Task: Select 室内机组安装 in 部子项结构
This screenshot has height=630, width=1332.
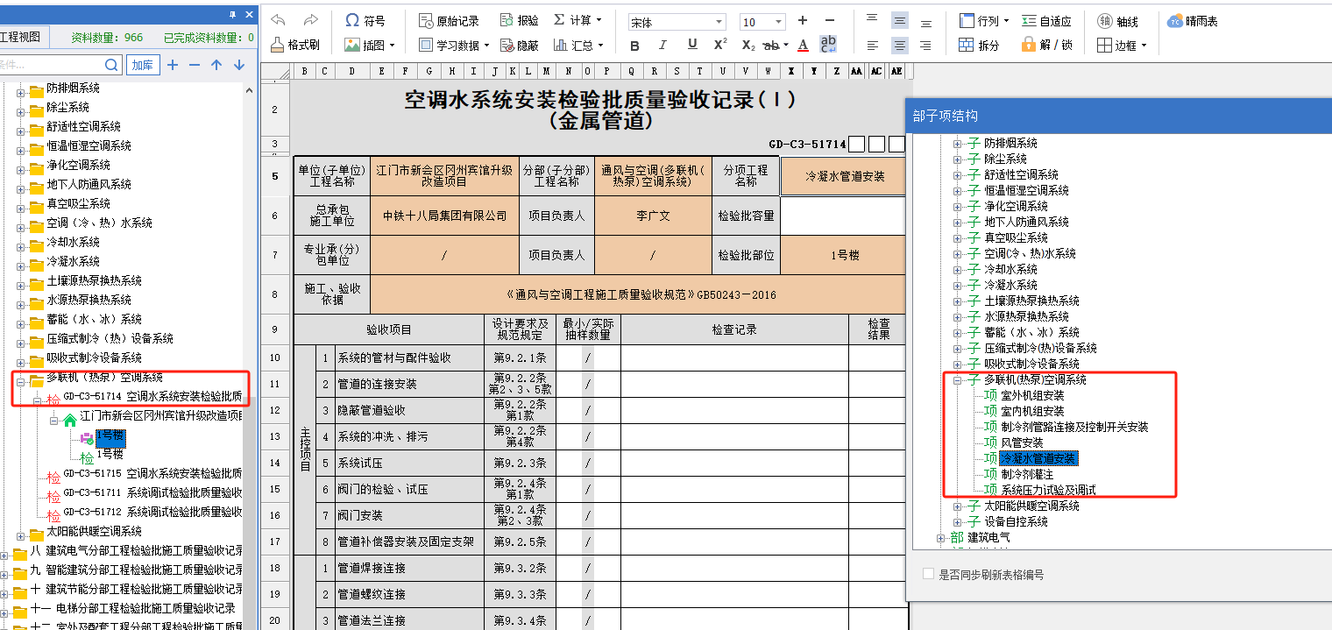Action: 1032,411
